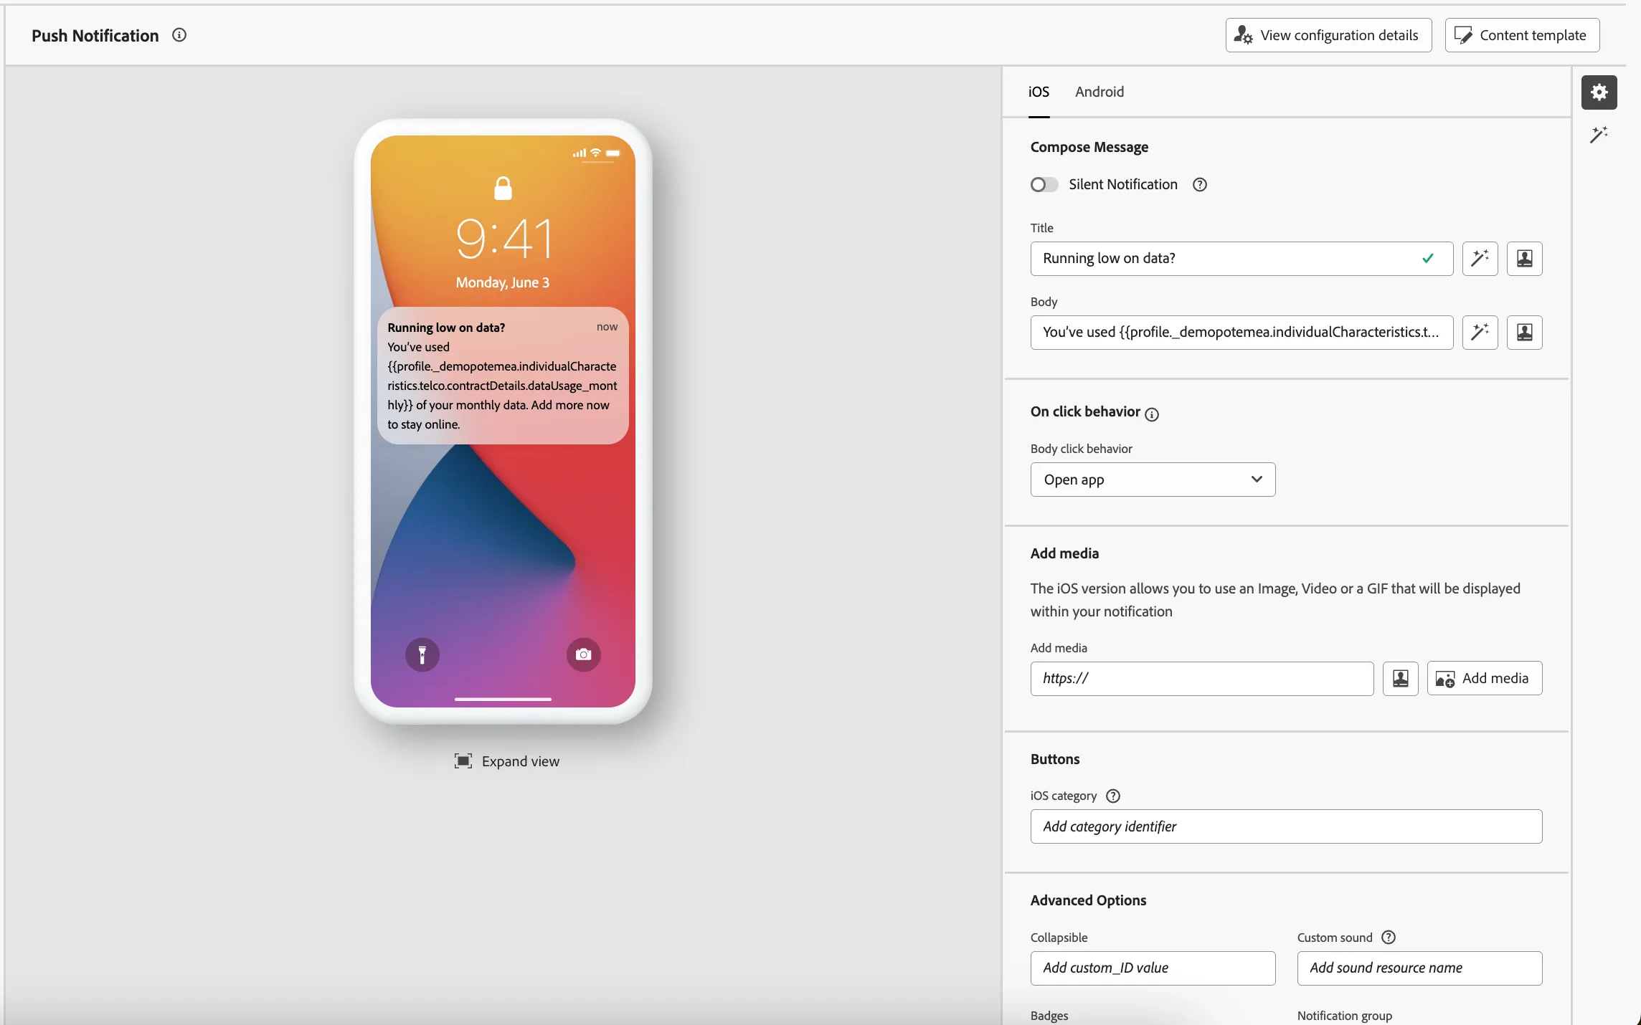Open profile attribute picker for Body field

(1524, 333)
